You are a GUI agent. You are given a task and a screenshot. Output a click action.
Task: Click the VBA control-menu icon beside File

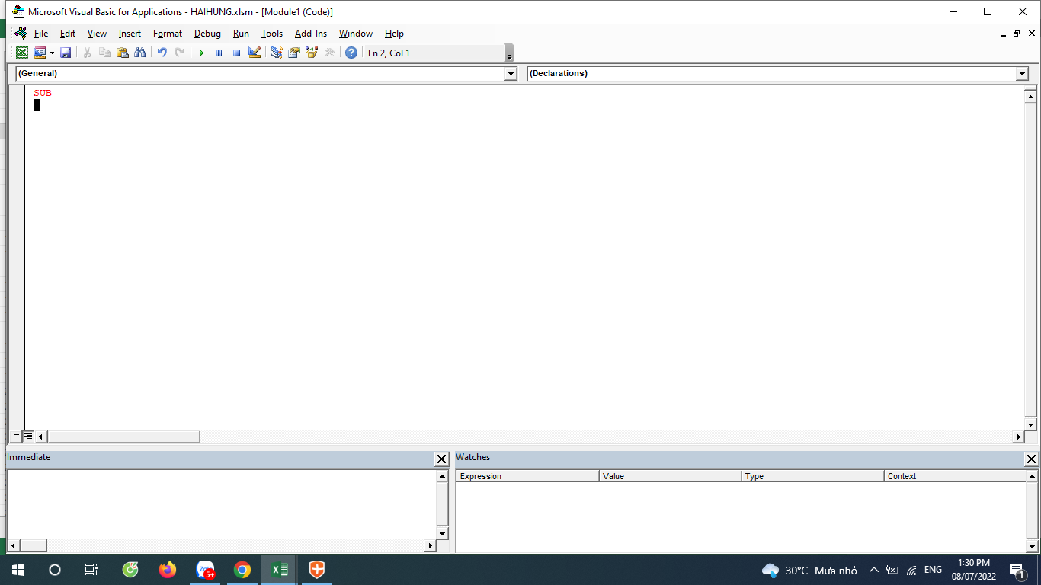tap(21, 34)
